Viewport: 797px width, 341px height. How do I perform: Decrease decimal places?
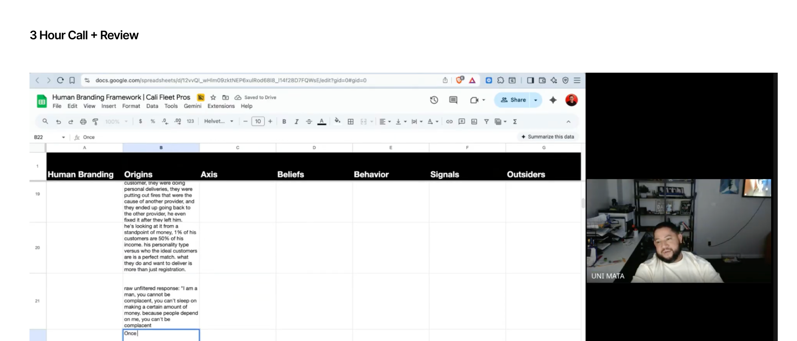[165, 121]
